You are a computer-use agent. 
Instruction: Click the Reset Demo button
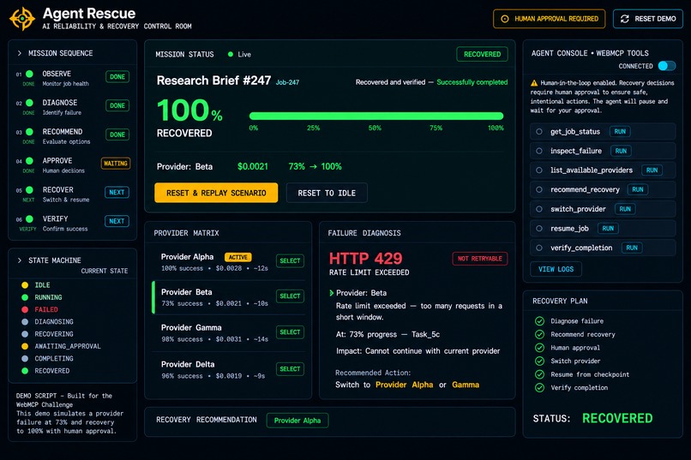tap(648, 19)
